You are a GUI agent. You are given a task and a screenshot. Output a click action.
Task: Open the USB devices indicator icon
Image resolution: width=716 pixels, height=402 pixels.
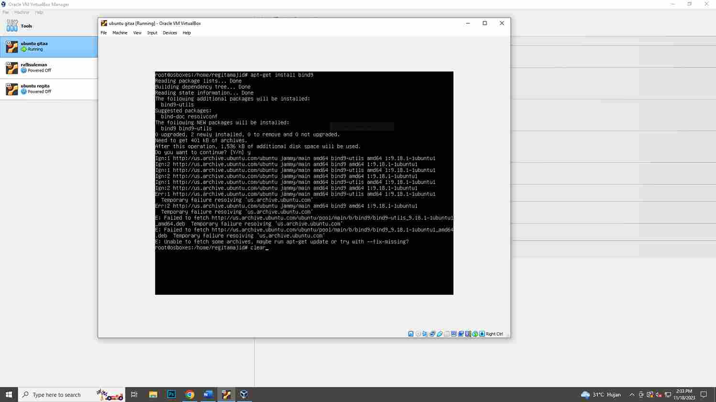pyautogui.click(x=440, y=334)
